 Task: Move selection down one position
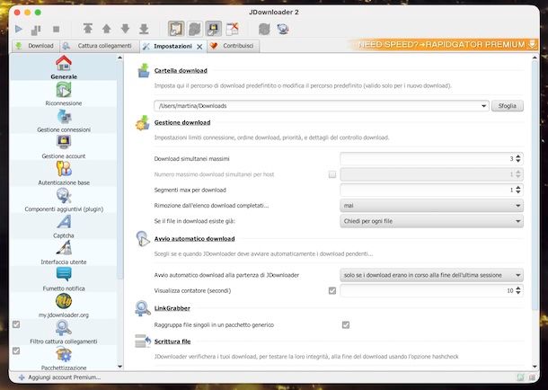pyautogui.click(x=125, y=29)
